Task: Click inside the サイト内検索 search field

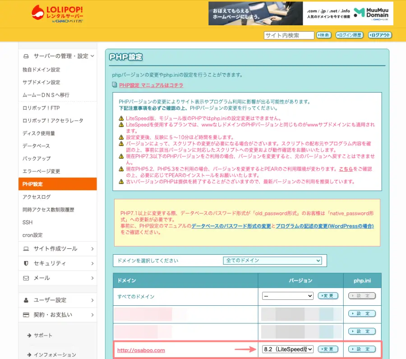Action: [x=289, y=35]
